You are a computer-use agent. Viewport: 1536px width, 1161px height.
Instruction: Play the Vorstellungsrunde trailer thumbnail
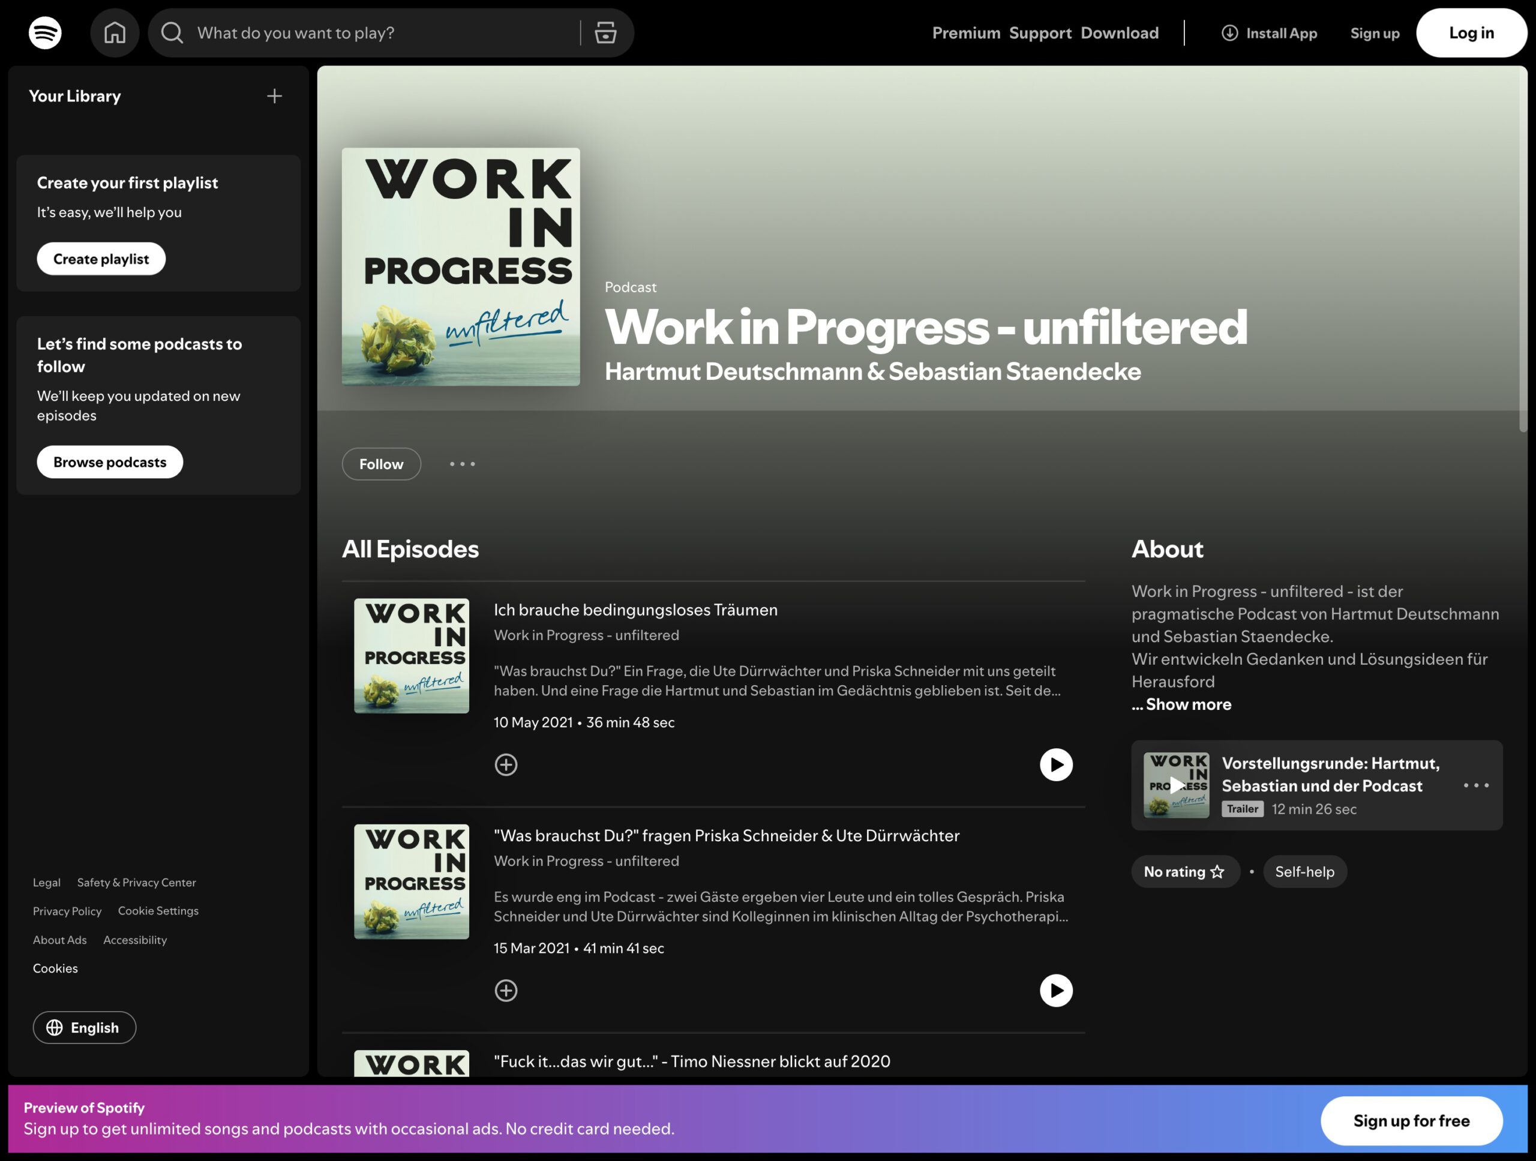point(1177,785)
